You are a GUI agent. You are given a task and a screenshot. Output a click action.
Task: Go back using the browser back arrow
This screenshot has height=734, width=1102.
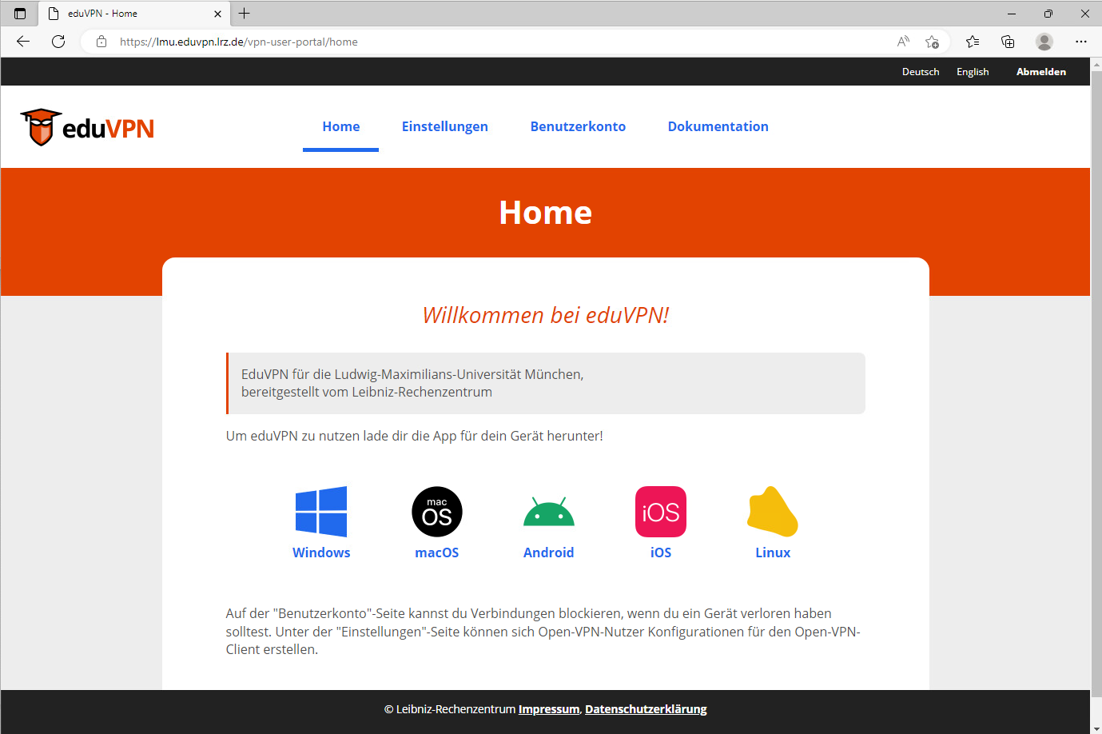tap(23, 42)
